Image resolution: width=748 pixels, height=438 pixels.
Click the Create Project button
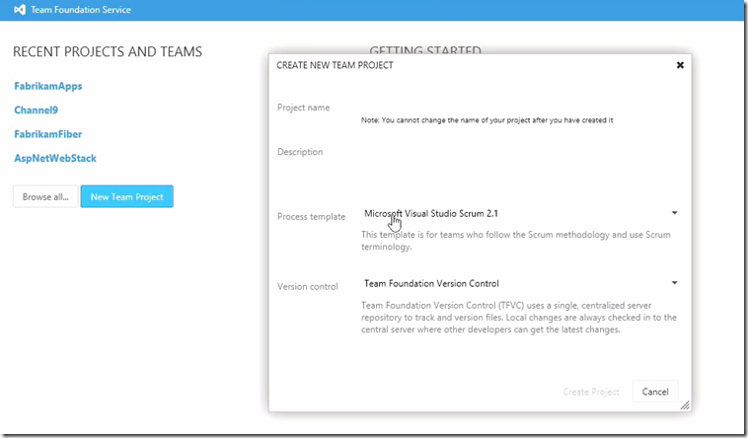point(591,392)
